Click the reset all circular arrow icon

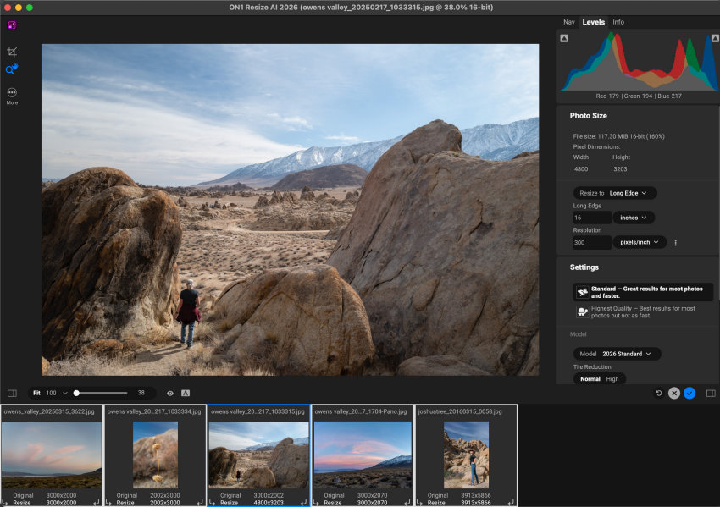tap(658, 394)
